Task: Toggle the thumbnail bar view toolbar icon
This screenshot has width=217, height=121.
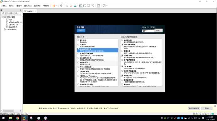Action: pyautogui.click(x=85, y=6)
